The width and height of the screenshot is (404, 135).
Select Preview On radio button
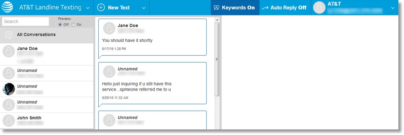pyautogui.click(x=73, y=25)
